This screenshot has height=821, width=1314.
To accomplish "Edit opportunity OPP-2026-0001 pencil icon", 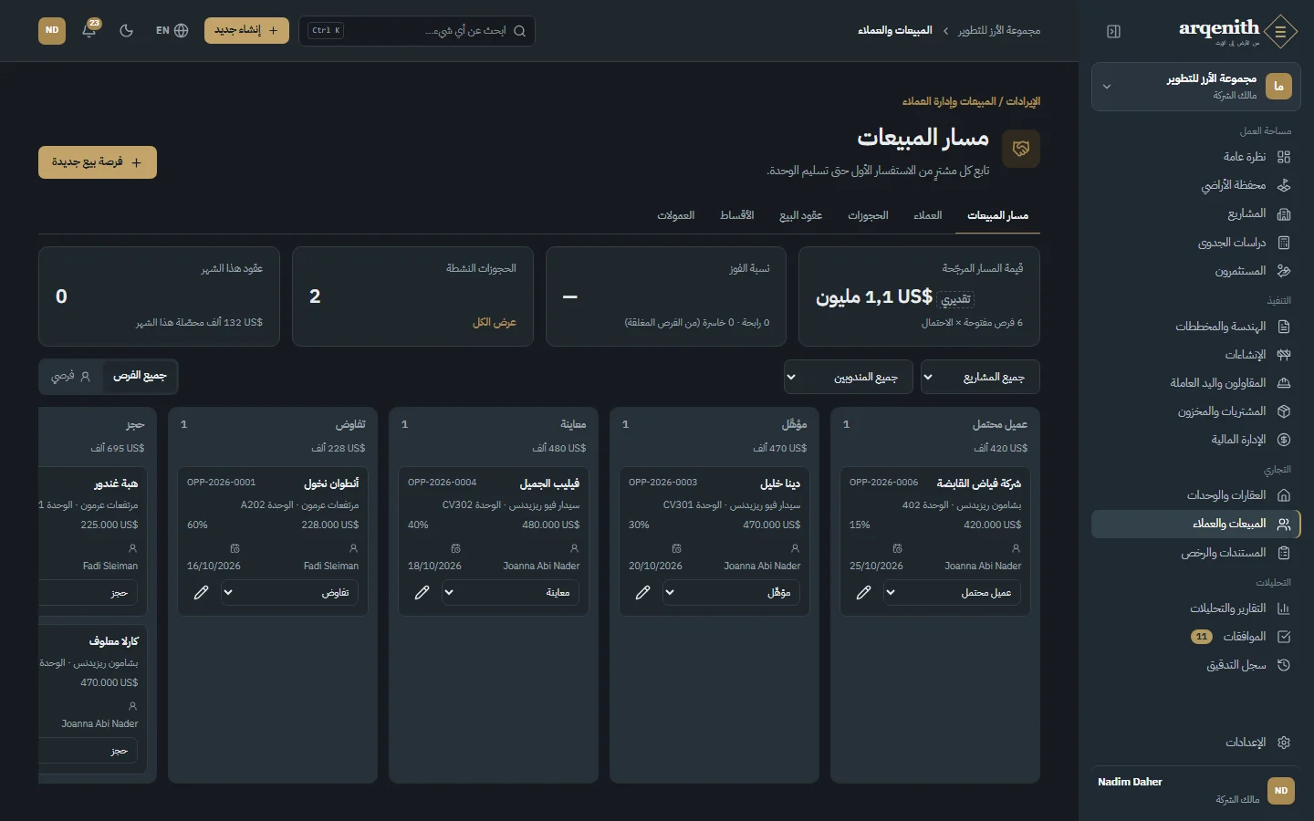I will [x=201, y=593].
